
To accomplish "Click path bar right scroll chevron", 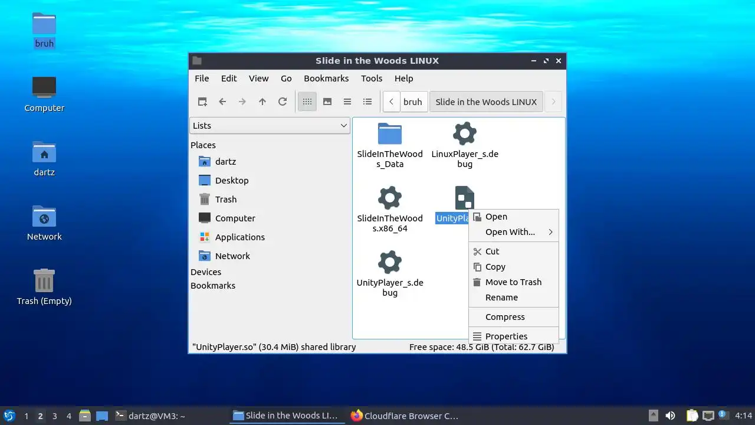I will (x=553, y=102).
